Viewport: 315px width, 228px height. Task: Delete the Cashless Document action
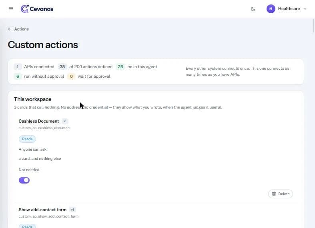(281, 194)
